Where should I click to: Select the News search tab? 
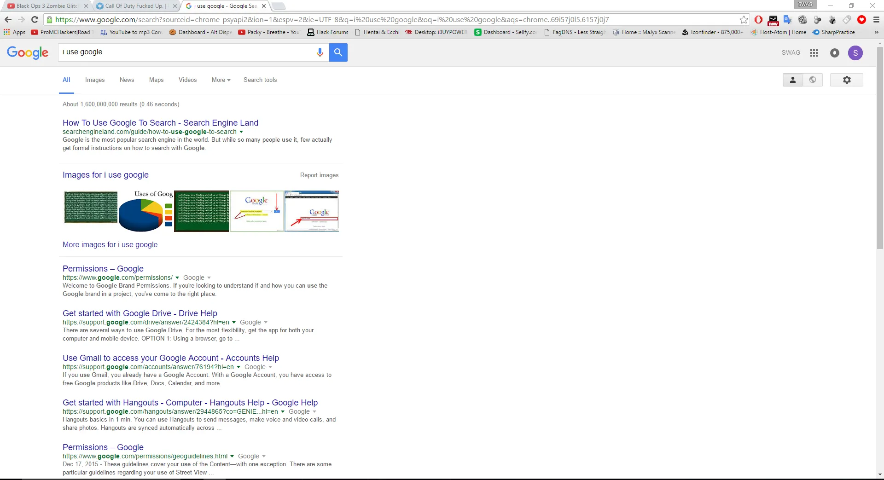pyautogui.click(x=127, y=80)
